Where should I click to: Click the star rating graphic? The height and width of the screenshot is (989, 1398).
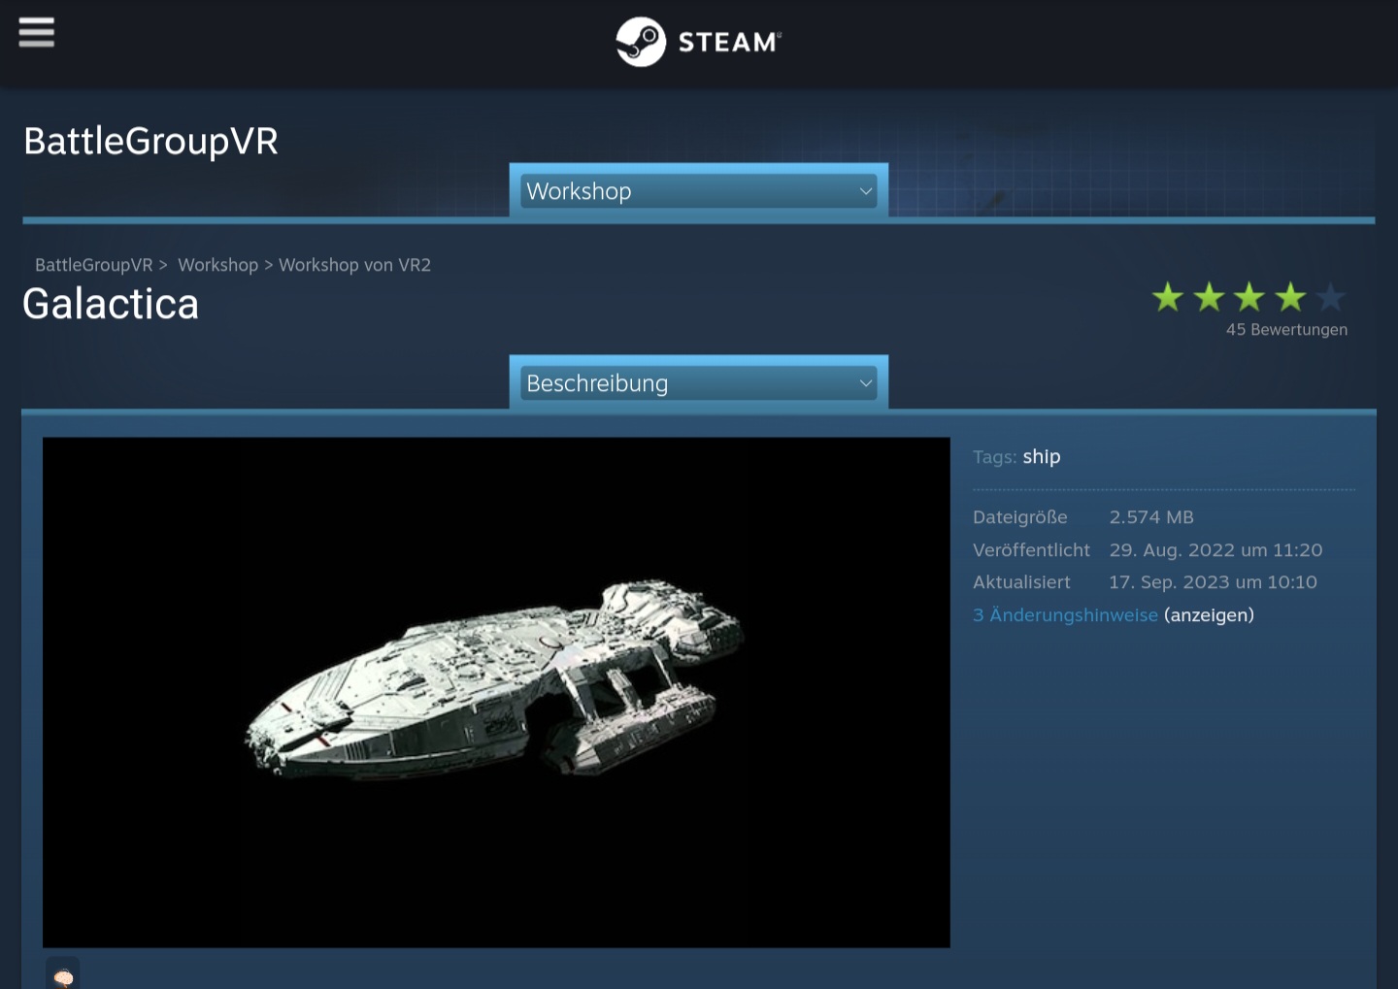click(1248, 297)
